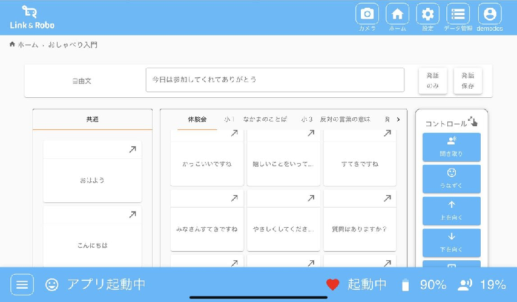Screen dimensions: 517x302
Task: Switch to 小3 反対の言葉の意味 tab
Action: 335,120
